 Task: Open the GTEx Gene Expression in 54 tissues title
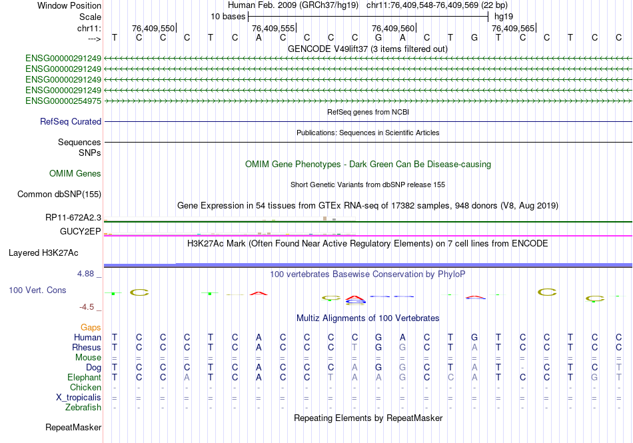[x=368, y=205]
